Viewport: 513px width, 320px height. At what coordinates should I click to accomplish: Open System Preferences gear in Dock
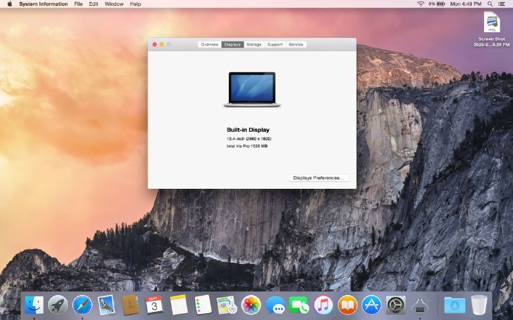[x=396, y=305]
